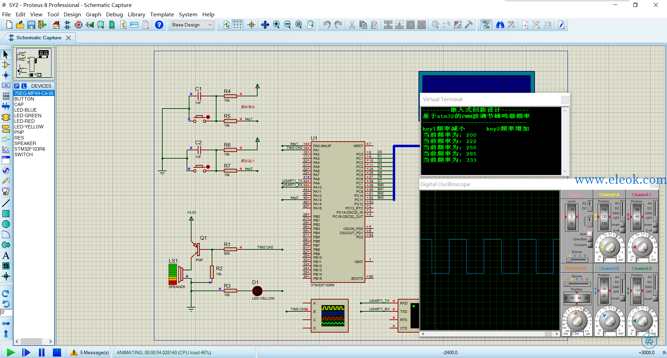Open the Debug menu
This screenshot has height=358, width=667.
(114, 14)
